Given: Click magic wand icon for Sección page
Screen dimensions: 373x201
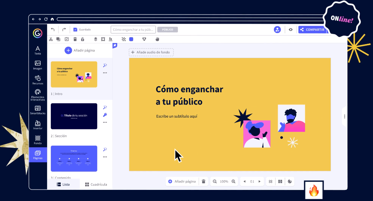Looking at the screenshot, I should pos(105,107).
